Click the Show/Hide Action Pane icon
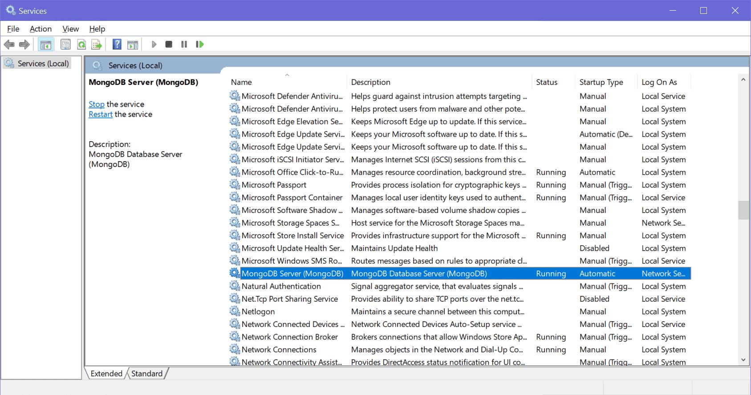This screenshot has height=395, width=751. pyautogui.click(x=133, y=44)
